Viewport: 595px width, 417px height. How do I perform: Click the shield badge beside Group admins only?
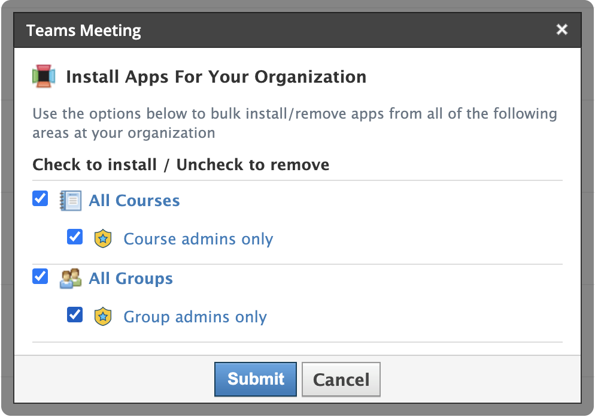pyautogui.click(x=104, y=317)
